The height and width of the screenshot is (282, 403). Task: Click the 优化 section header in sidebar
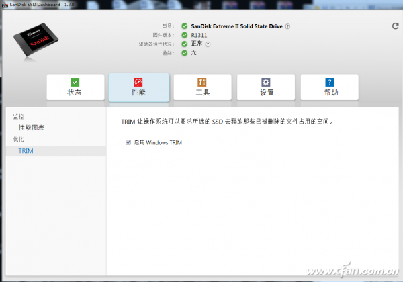18,139
